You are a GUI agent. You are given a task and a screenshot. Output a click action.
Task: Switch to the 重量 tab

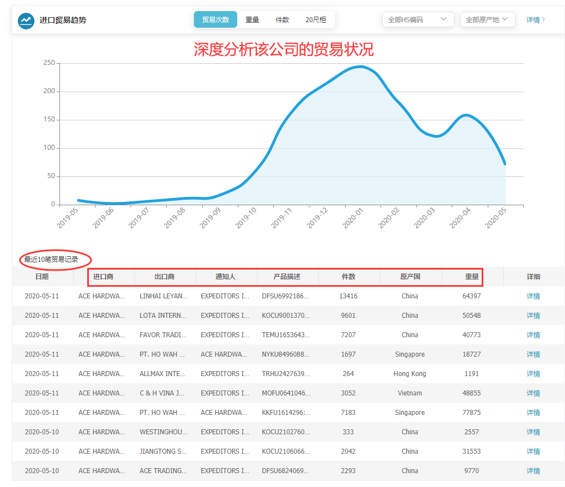252,19
